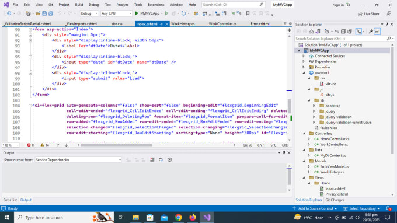The height and width of the screenshot is (223, 397).
Task: Expand bootstrap folder under lib
Action: pos(314,106)
